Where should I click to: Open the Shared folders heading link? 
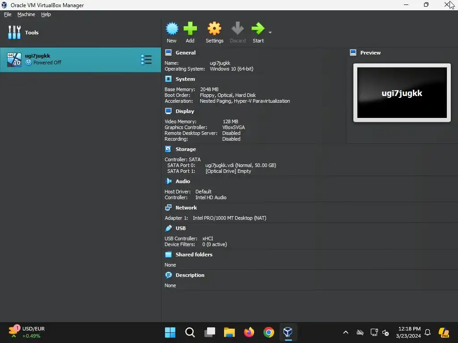[x=194, y=254]
